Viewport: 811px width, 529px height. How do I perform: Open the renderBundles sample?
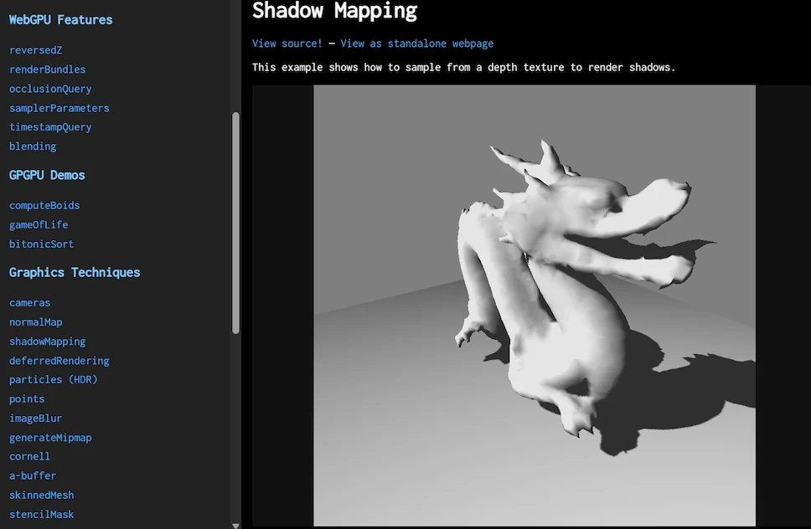(47, 69)
